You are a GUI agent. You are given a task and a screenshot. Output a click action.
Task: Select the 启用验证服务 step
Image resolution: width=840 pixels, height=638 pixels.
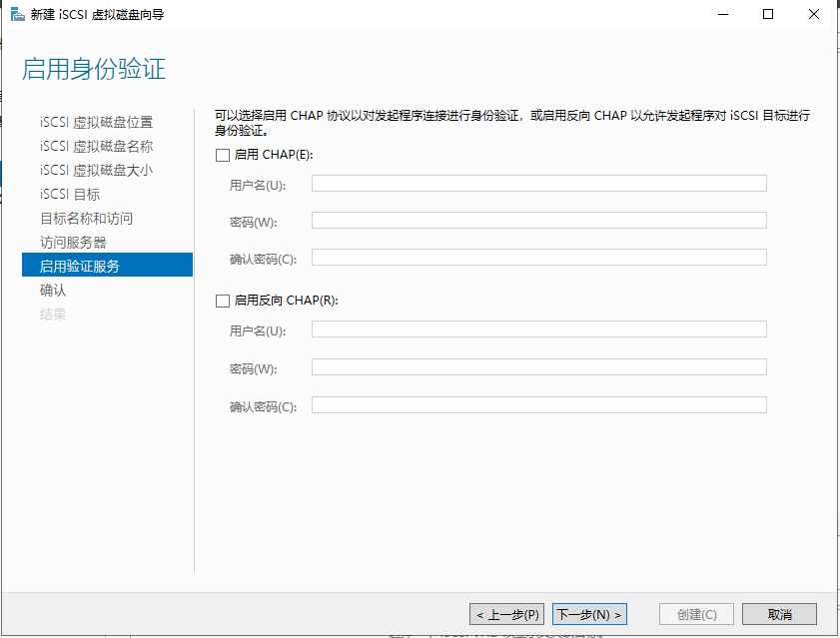point(107,266)
